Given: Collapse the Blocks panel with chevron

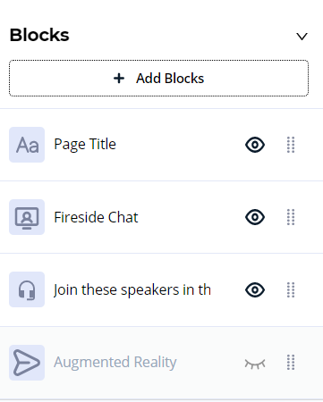Looking at the screenshot, I should click(302, 37).
